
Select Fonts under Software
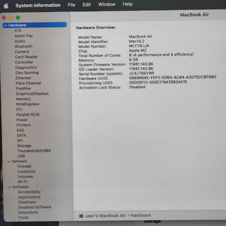click(23, 217)
